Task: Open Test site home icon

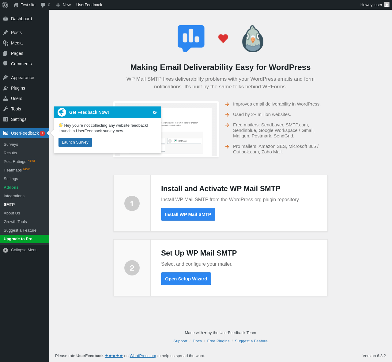Action: (x=16, y=5)
